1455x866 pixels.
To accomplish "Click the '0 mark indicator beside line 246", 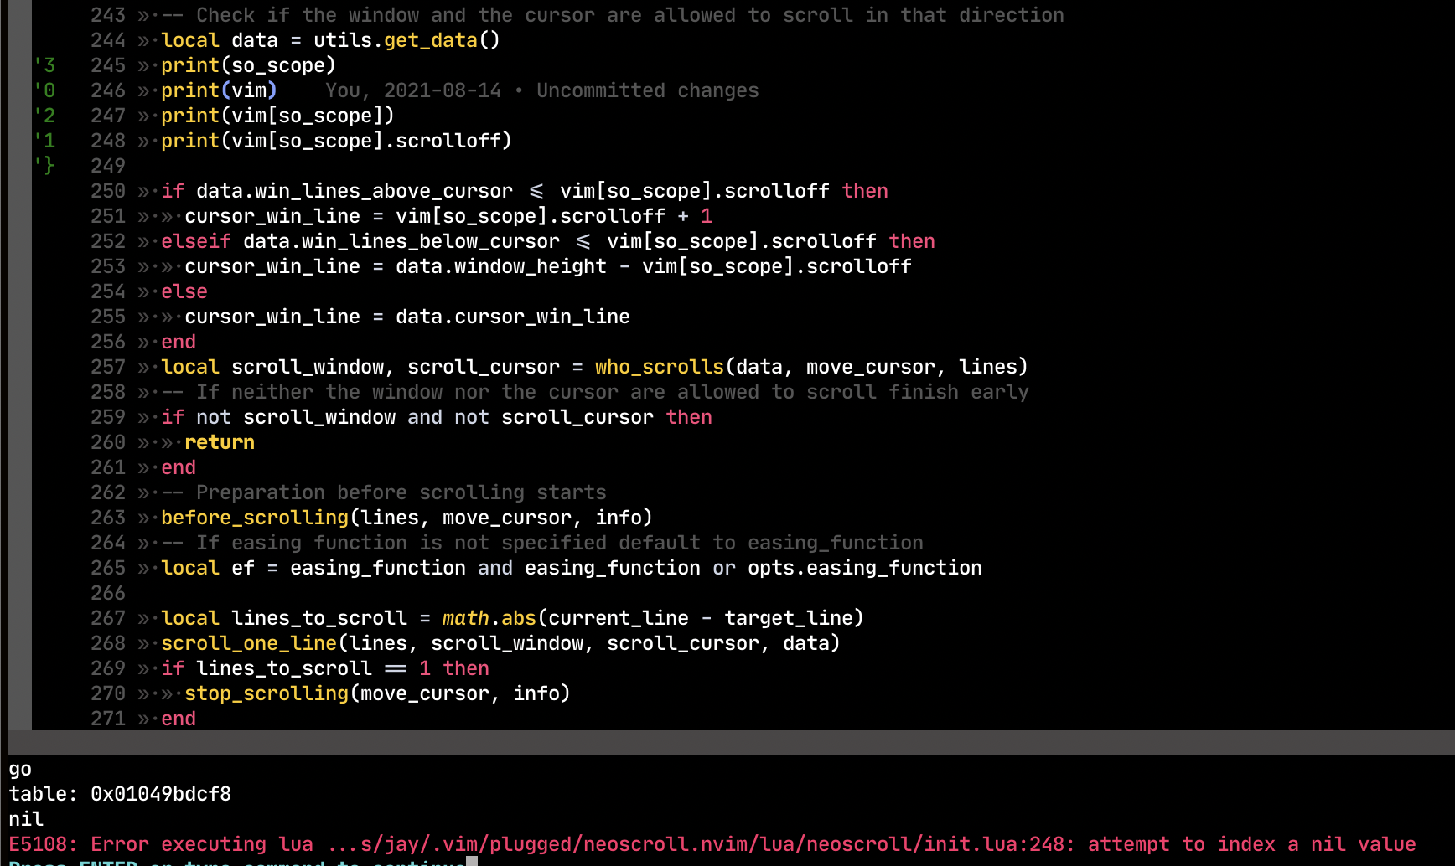I will click(45, 90).
